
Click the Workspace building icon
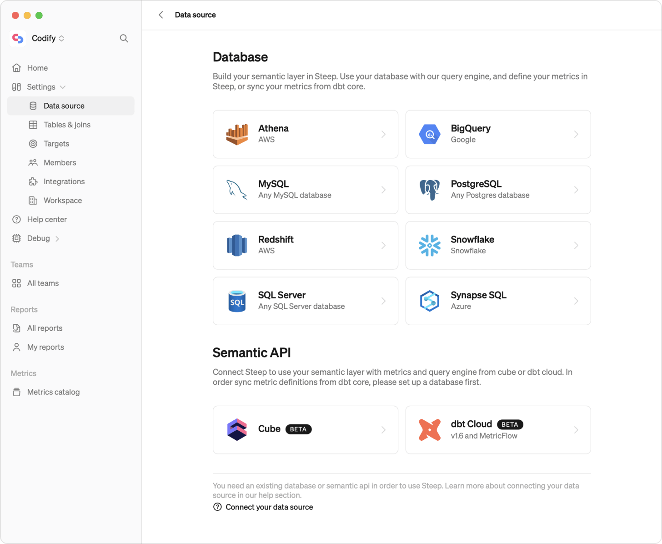33,201
